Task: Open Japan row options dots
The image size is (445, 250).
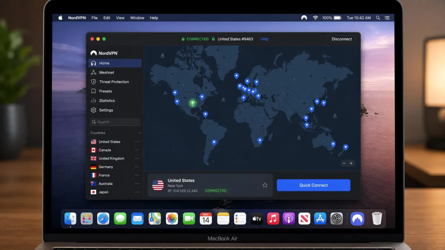Action: click(137, 192)
